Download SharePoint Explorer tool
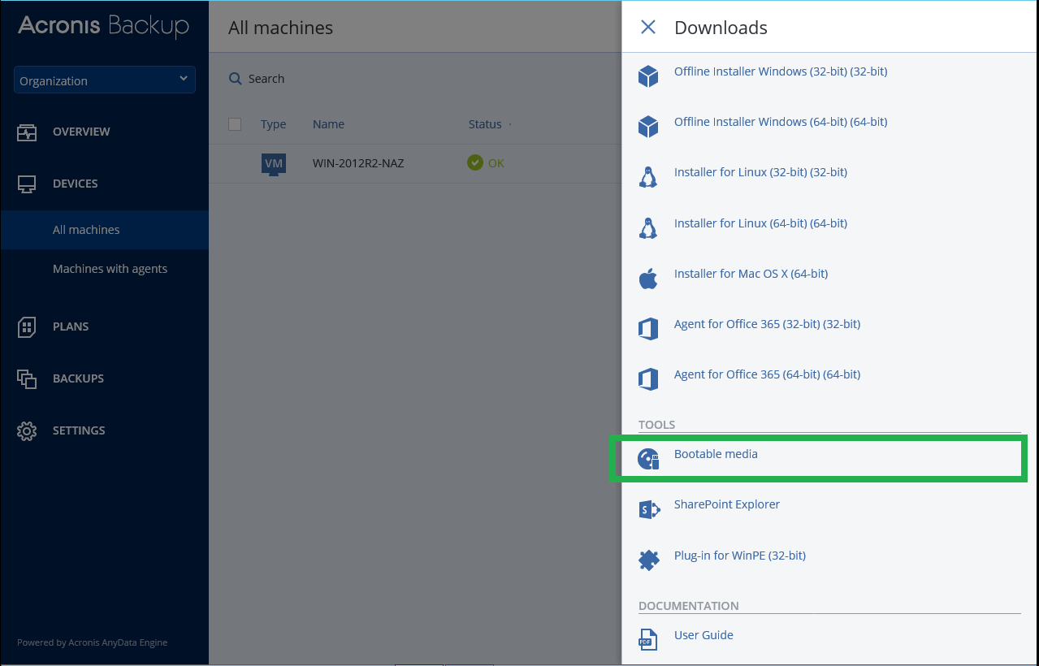The width and height of the screenshot is (1039, 666). [727, 504]
